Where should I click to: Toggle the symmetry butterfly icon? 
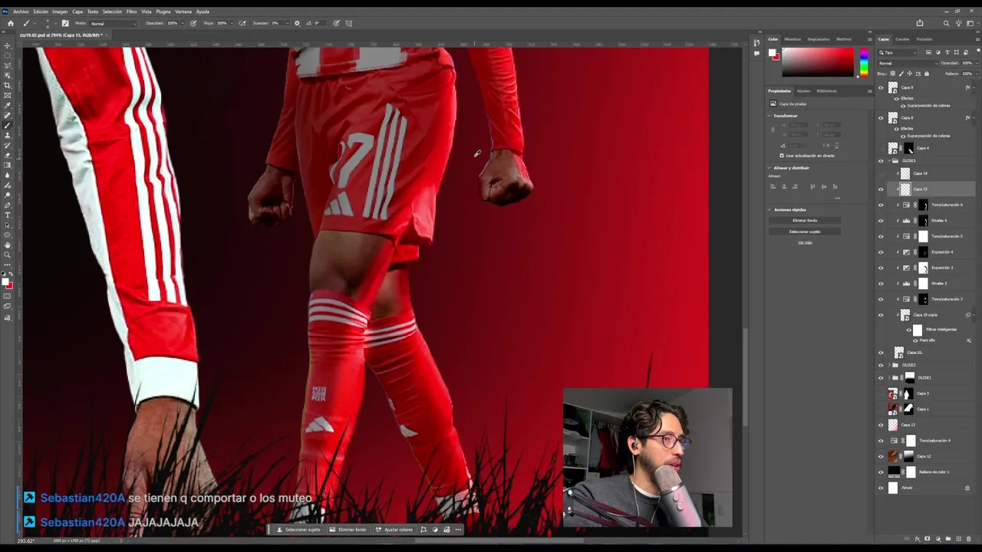(349, 23)
